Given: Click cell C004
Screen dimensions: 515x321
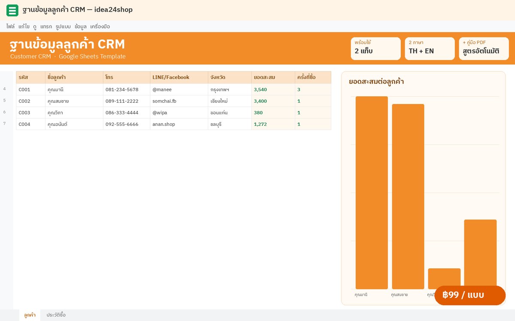Looking at the screenshot, I should pyautogui.click(x=30, y=124).
